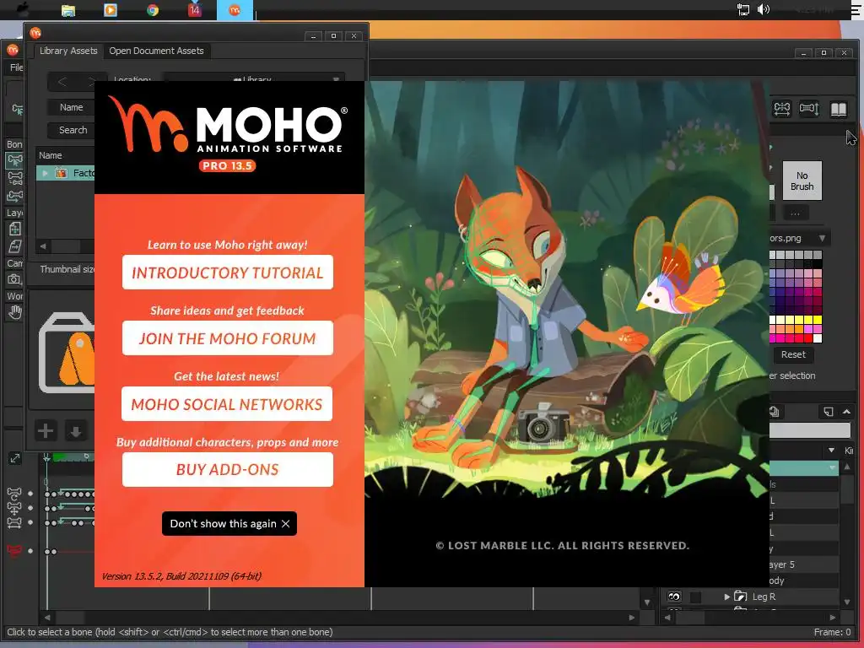The height and width of the screenshot is (648, 864).
Task: Select the Transform Layer tool icon
Action: click(x=15, y=228)
